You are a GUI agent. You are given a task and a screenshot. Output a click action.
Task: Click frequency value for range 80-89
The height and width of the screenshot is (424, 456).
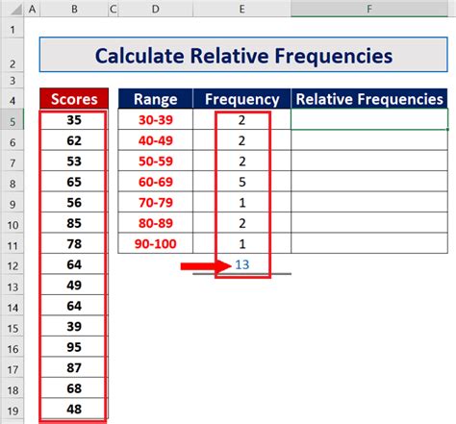click(x=241, y=223)
